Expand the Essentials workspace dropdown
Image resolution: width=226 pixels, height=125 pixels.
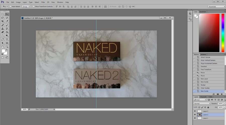pos(216,6)
